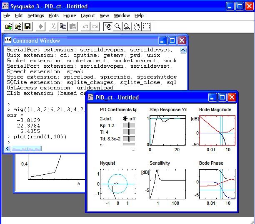Screen dimensions: 255x224
Task: Click the ellipsis below PID coefficients
Action: click(133, 150)
